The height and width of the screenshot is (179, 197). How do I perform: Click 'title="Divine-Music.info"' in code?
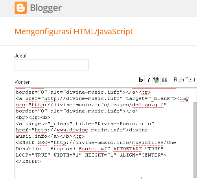pyautogui.click(x=115, y=124)
